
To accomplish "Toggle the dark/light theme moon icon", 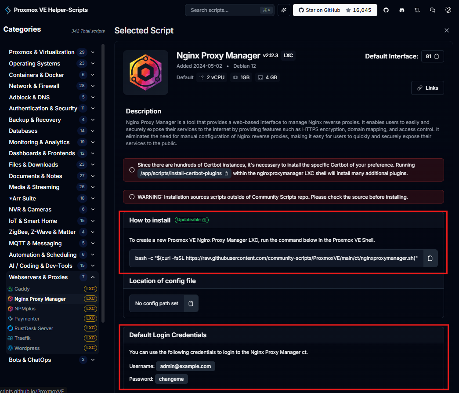I will (448, 10).
